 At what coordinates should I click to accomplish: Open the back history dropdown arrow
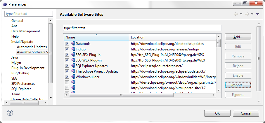click(241, 14)
